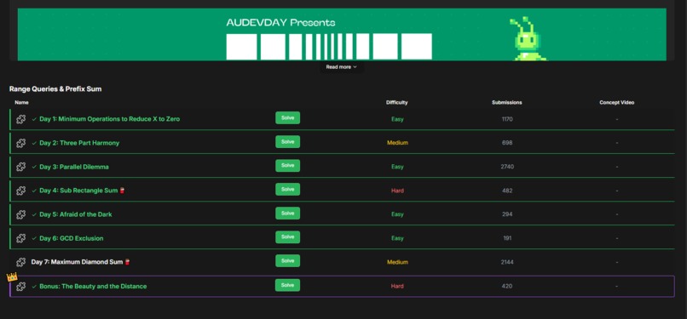687x319 pixels.
Task: Click Easy difficulty in Day 6 row
Action: tap(397, 238)
